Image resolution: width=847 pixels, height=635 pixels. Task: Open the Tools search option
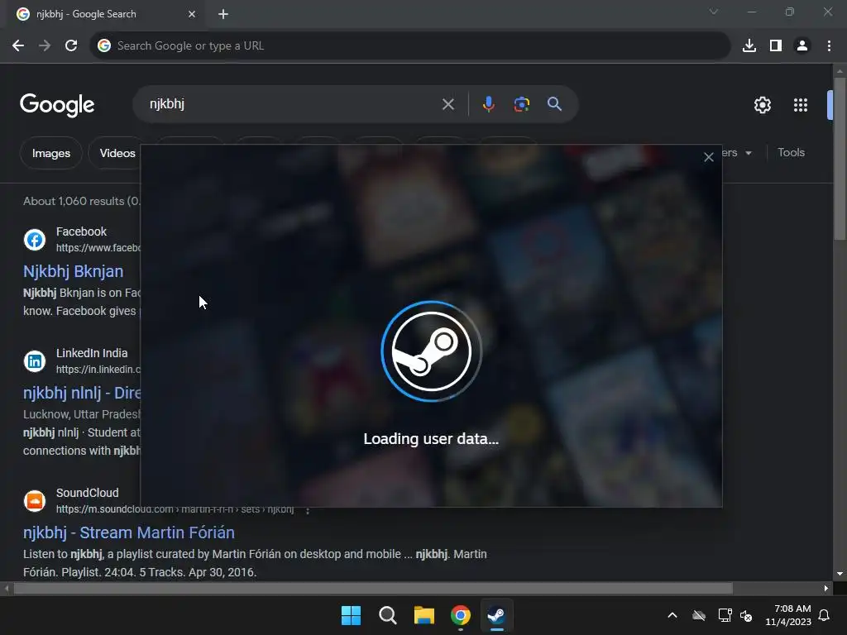coord(791,152)
